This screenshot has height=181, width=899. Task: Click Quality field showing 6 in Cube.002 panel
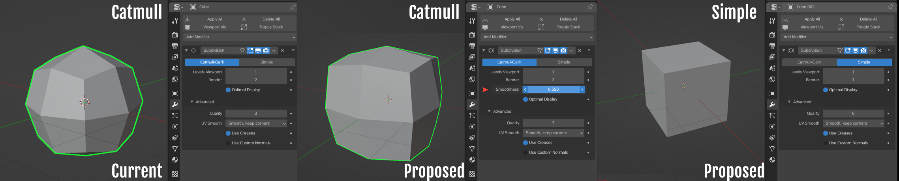(x=854, y=114)
